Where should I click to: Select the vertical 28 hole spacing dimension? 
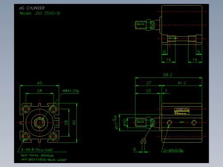point(66,122)
